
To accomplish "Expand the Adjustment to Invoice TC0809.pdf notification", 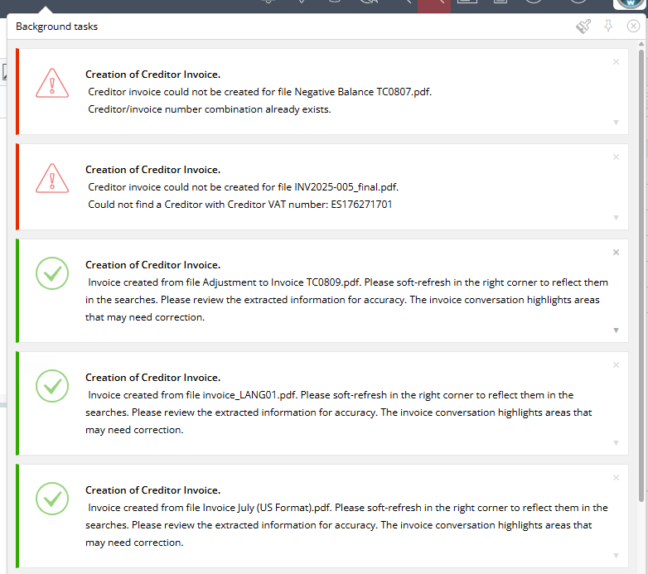I will (x=616, y=330).
